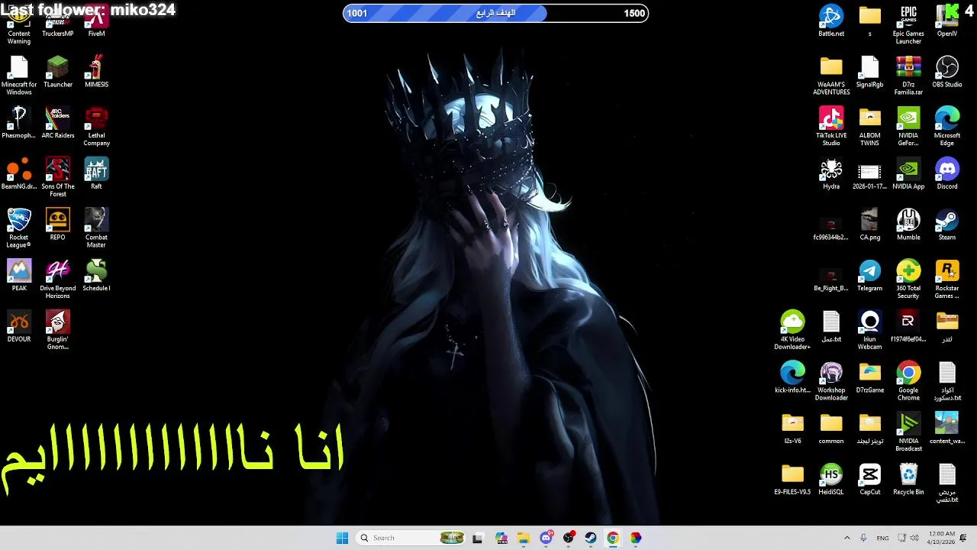Open the taskbar clock and date
977x550 pixels.
[x=942, y=538]
